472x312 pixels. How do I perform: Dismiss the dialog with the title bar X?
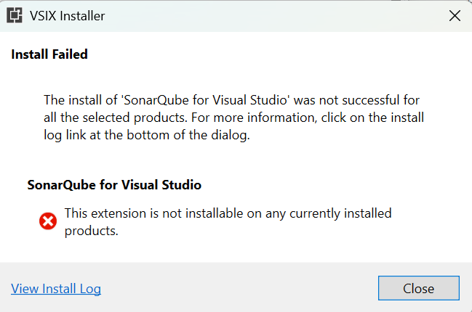coord(455,16)
